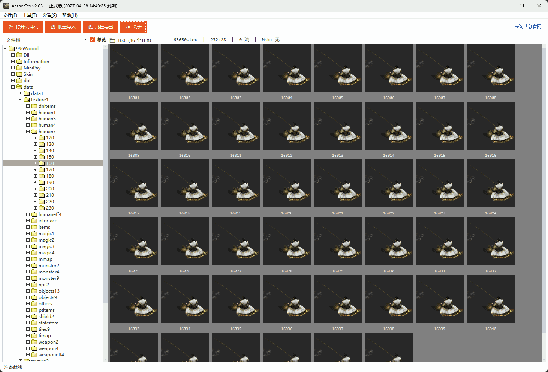
Task: Select the humaneff4 folder icon
Action: 34,214
